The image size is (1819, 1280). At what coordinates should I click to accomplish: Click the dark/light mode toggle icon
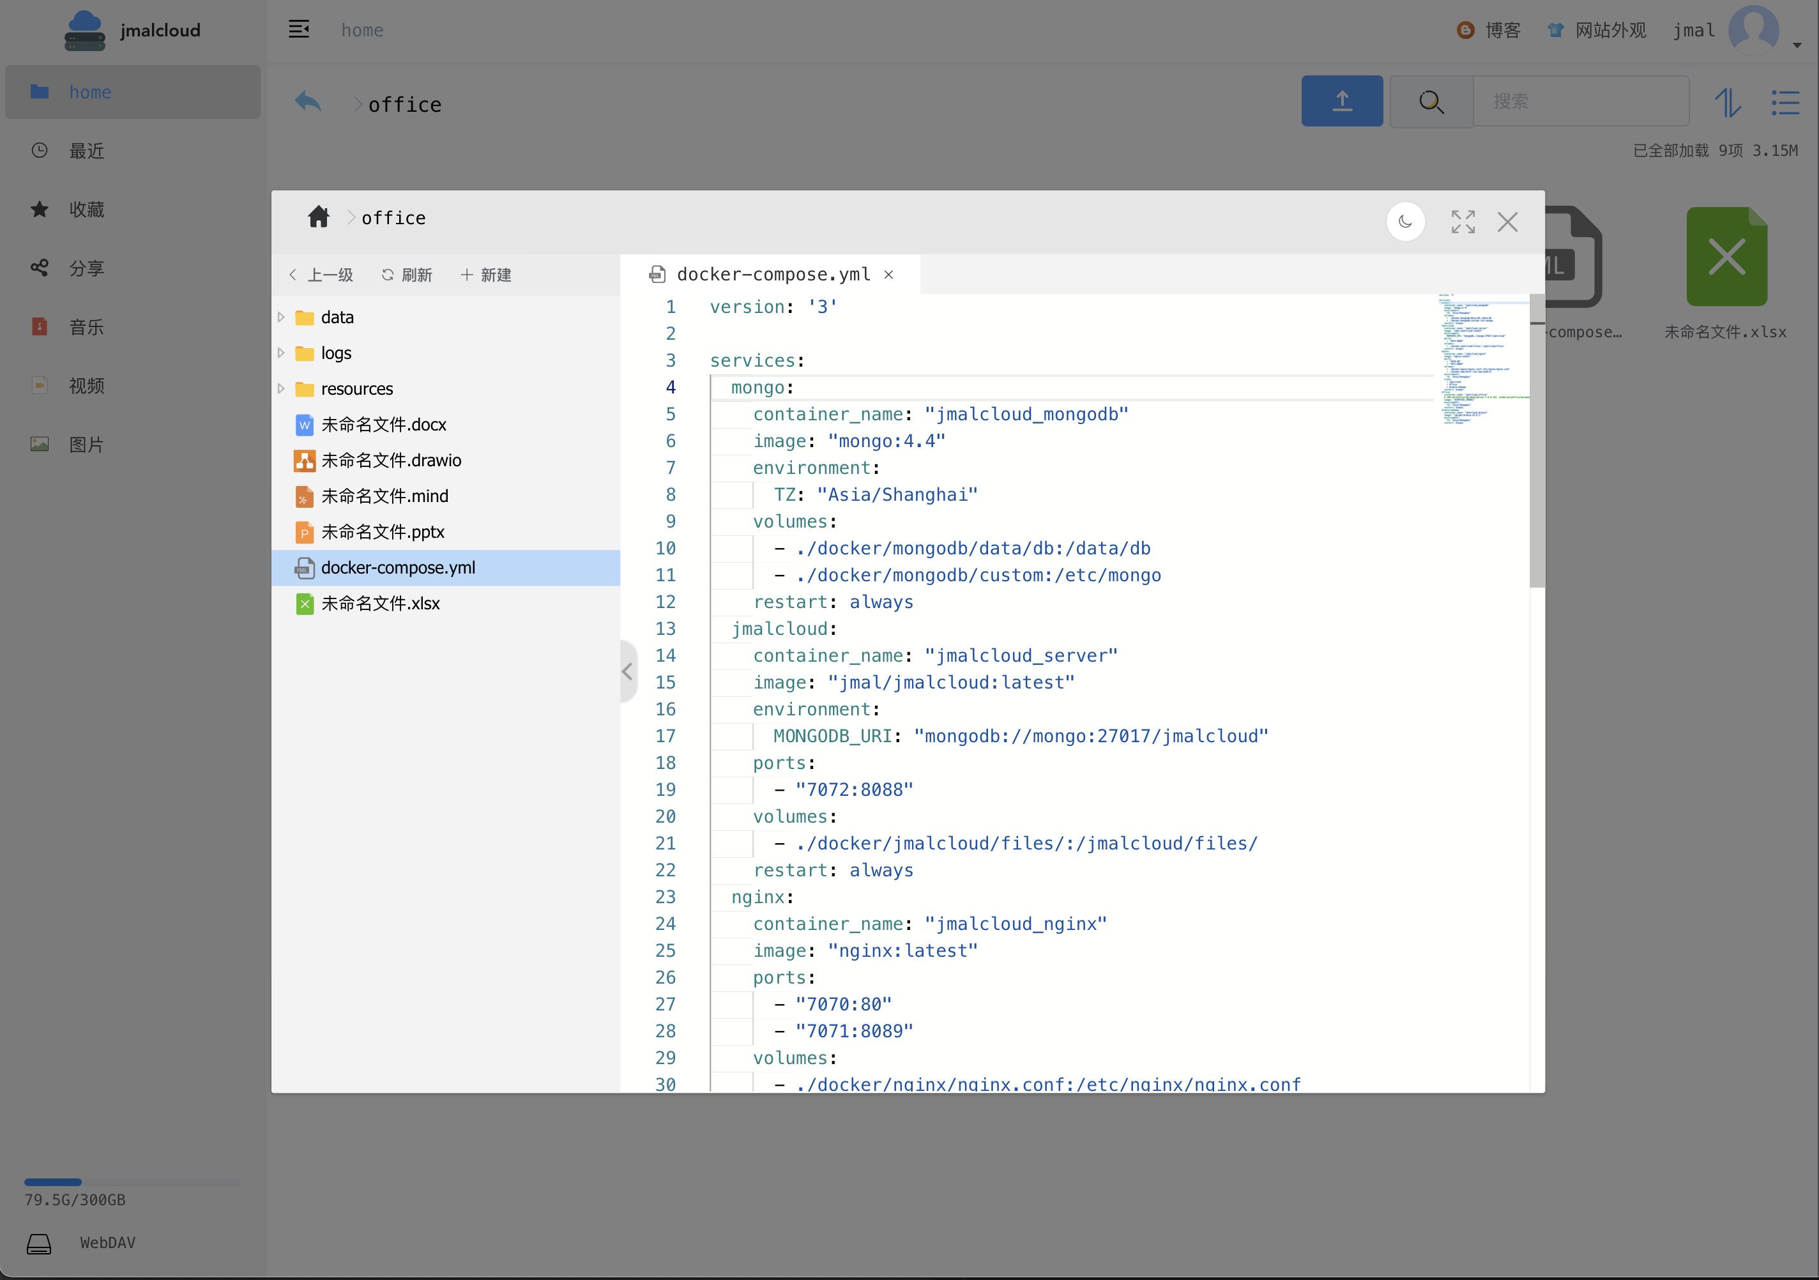coord(1404,220)
